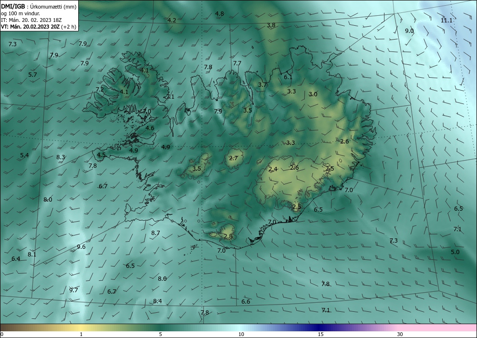Click the 9.6 value on the map
The height and width of the screenshot is (338, 477).
tap(81, 246)
